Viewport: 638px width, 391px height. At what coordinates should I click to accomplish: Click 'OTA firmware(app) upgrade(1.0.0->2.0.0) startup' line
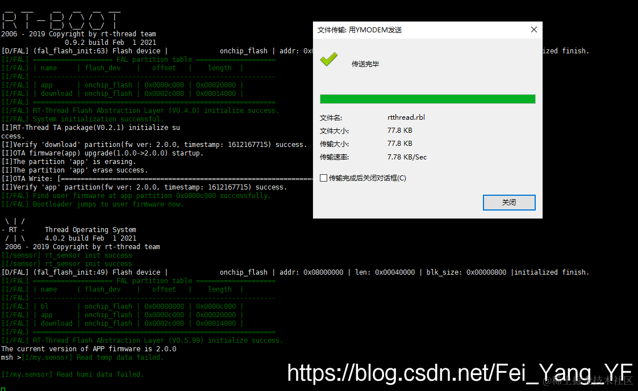pos(102,153)
